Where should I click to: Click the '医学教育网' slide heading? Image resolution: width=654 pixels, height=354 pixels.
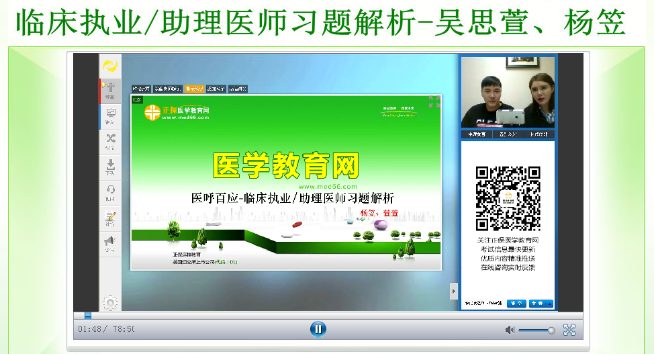286,166
